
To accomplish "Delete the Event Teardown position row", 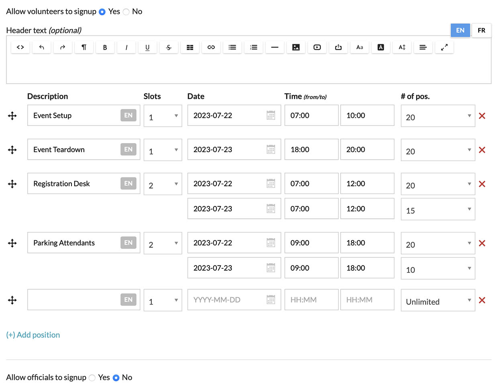I will (482, 150).
